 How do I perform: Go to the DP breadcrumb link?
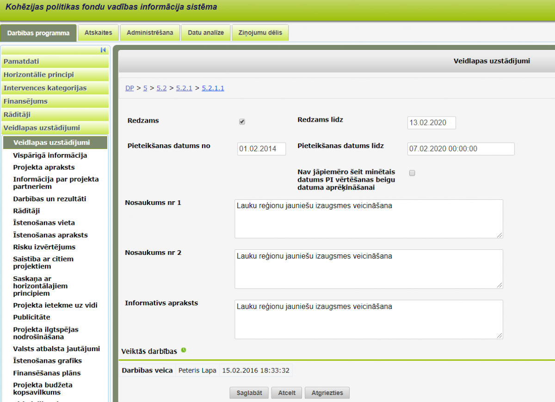point(129,88)
